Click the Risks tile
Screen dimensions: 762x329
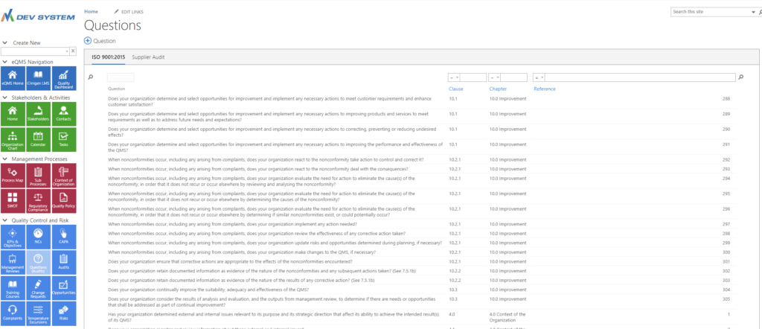pyautogui.click(x=63, y=313)
